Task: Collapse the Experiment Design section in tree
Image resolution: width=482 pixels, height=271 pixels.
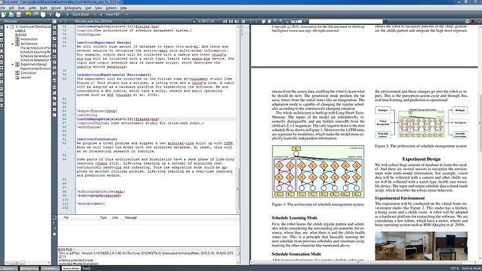Action: [x=13, y=64]
